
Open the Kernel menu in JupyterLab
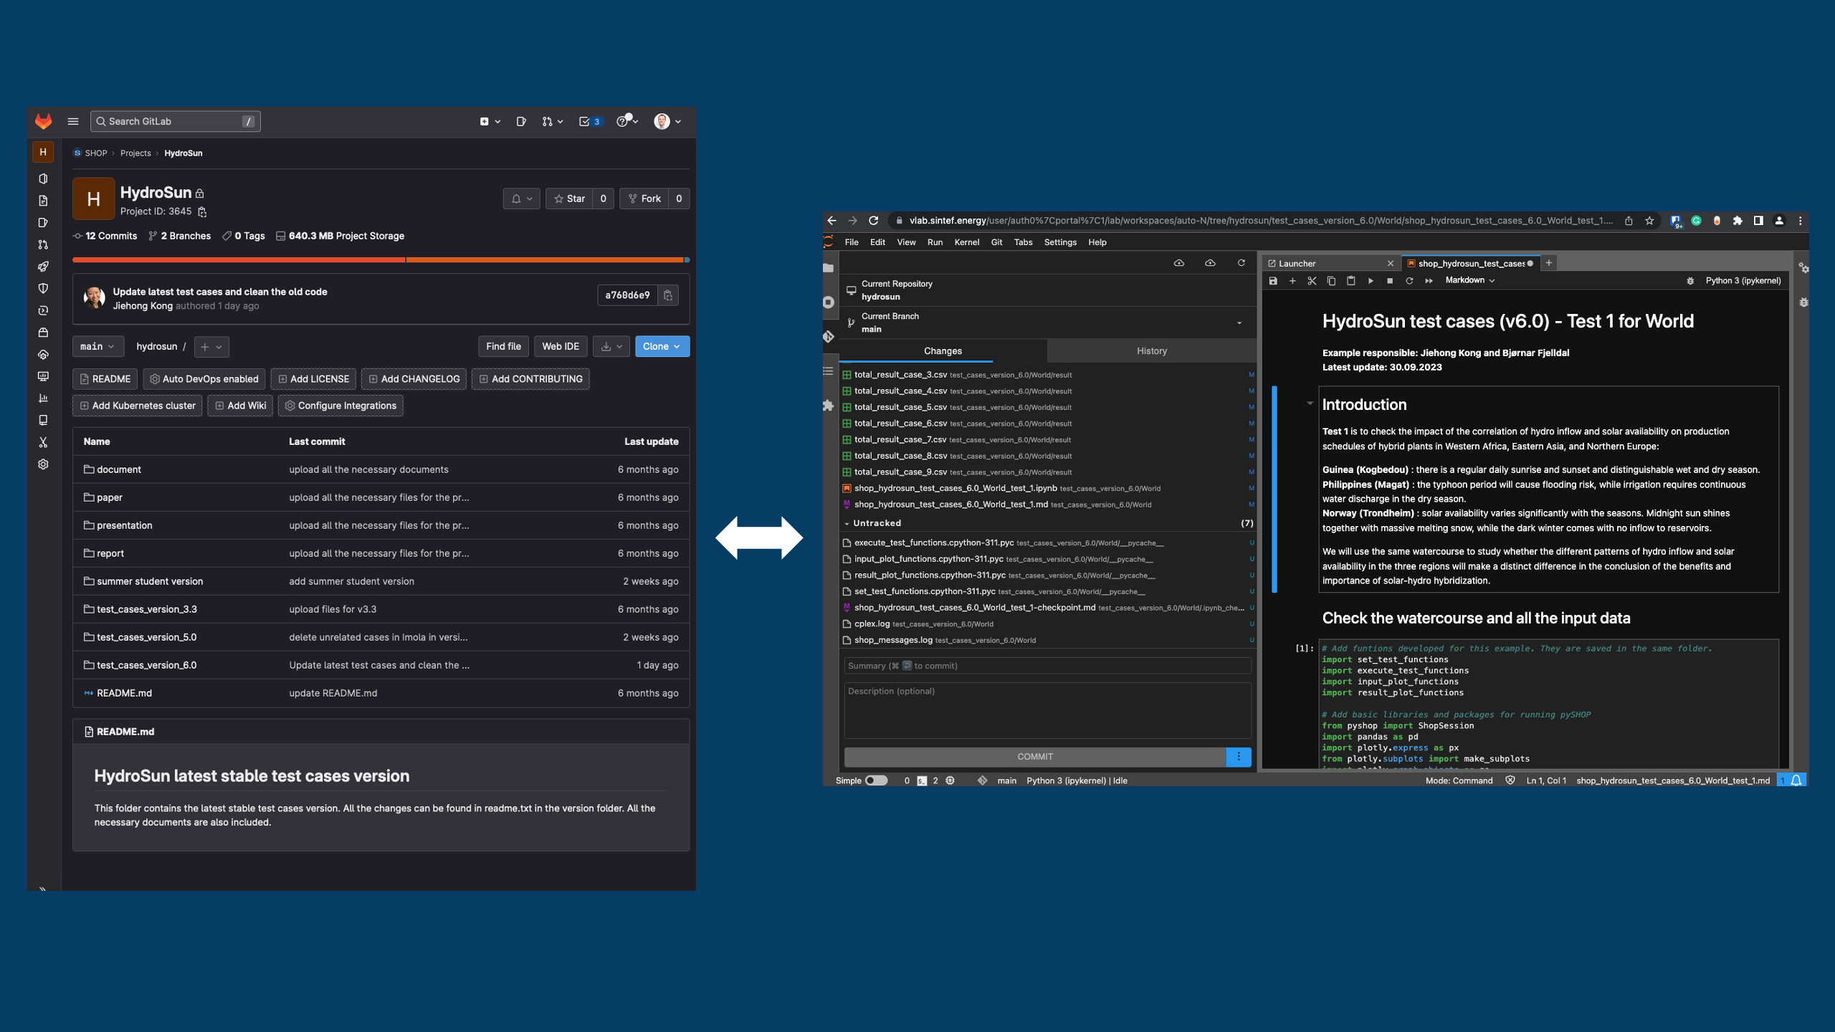967,242
